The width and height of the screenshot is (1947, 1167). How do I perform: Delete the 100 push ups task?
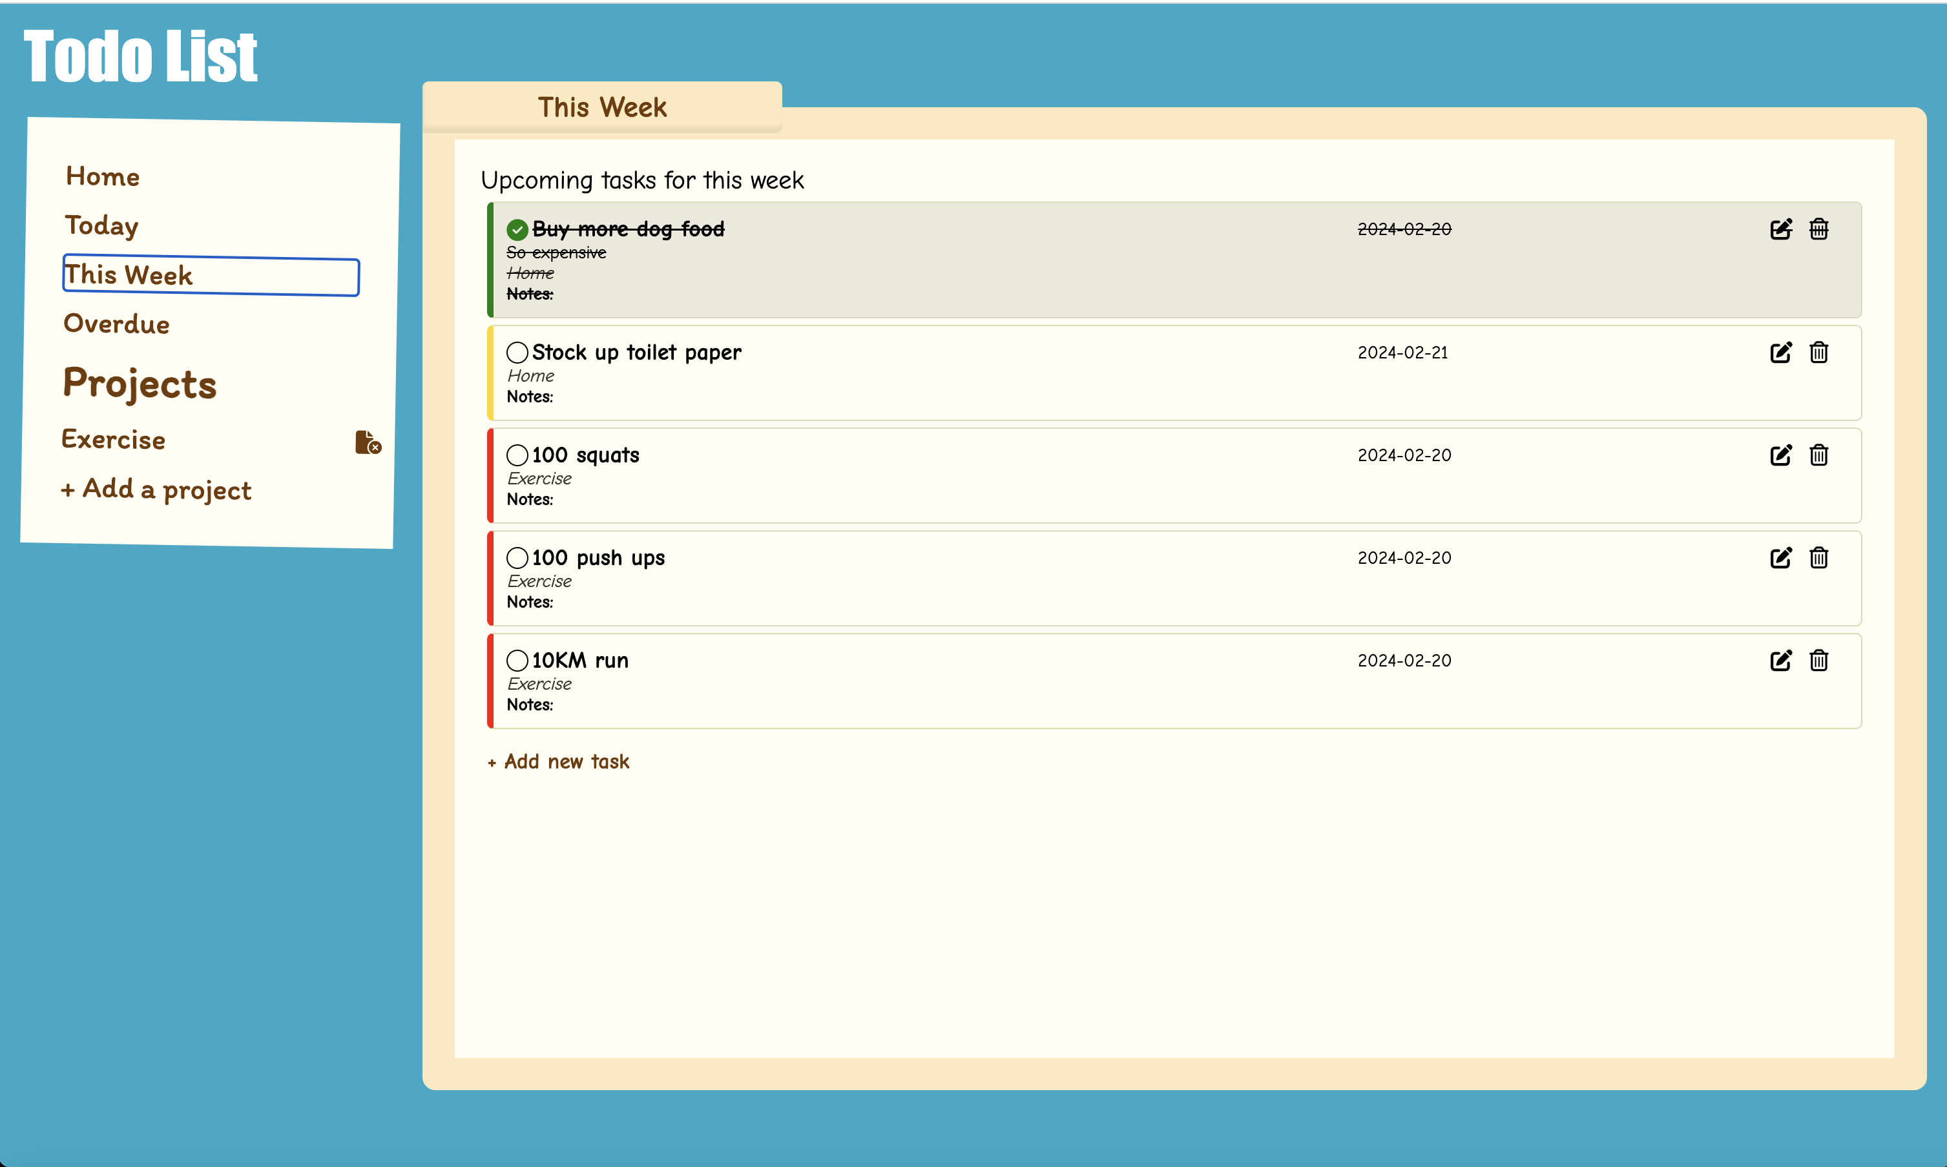tap(1818, 557)
